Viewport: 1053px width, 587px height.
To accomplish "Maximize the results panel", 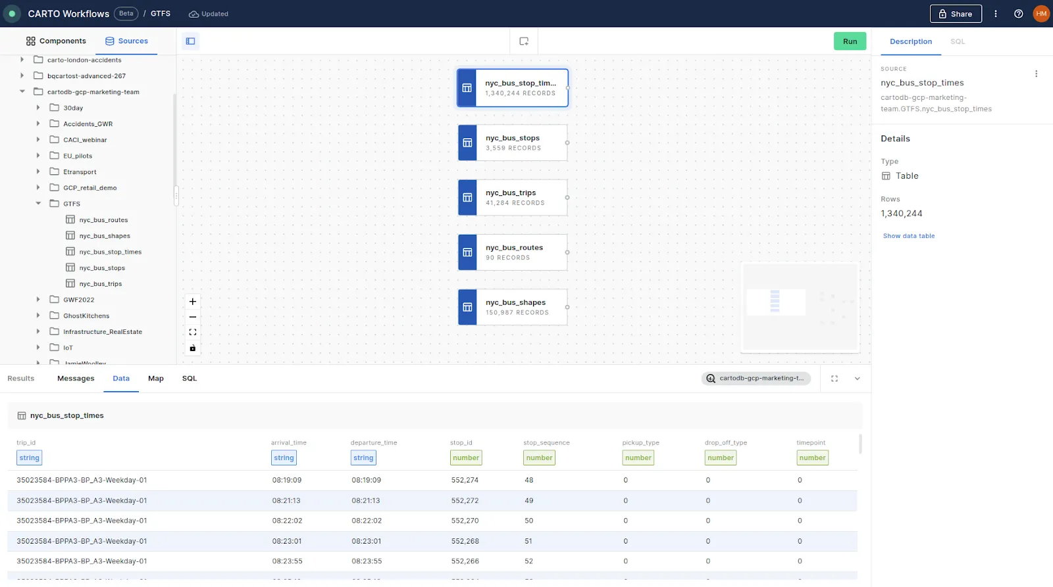I will pos(835,379).
